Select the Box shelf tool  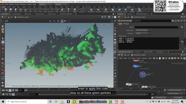pyautogui.click(x=6, y=10)
